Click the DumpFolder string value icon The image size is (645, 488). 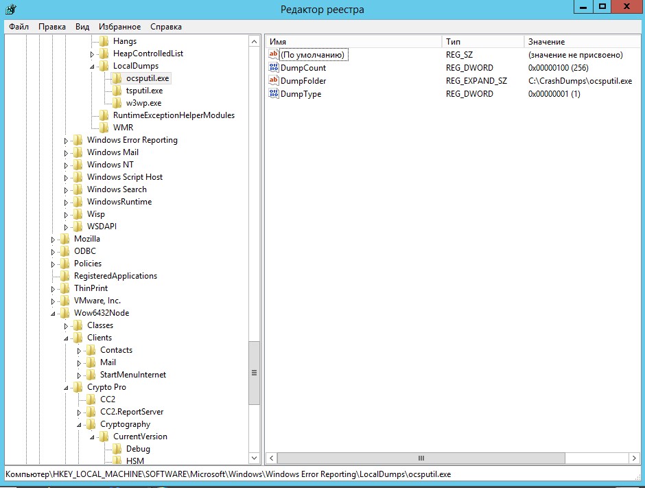point(274,80)
